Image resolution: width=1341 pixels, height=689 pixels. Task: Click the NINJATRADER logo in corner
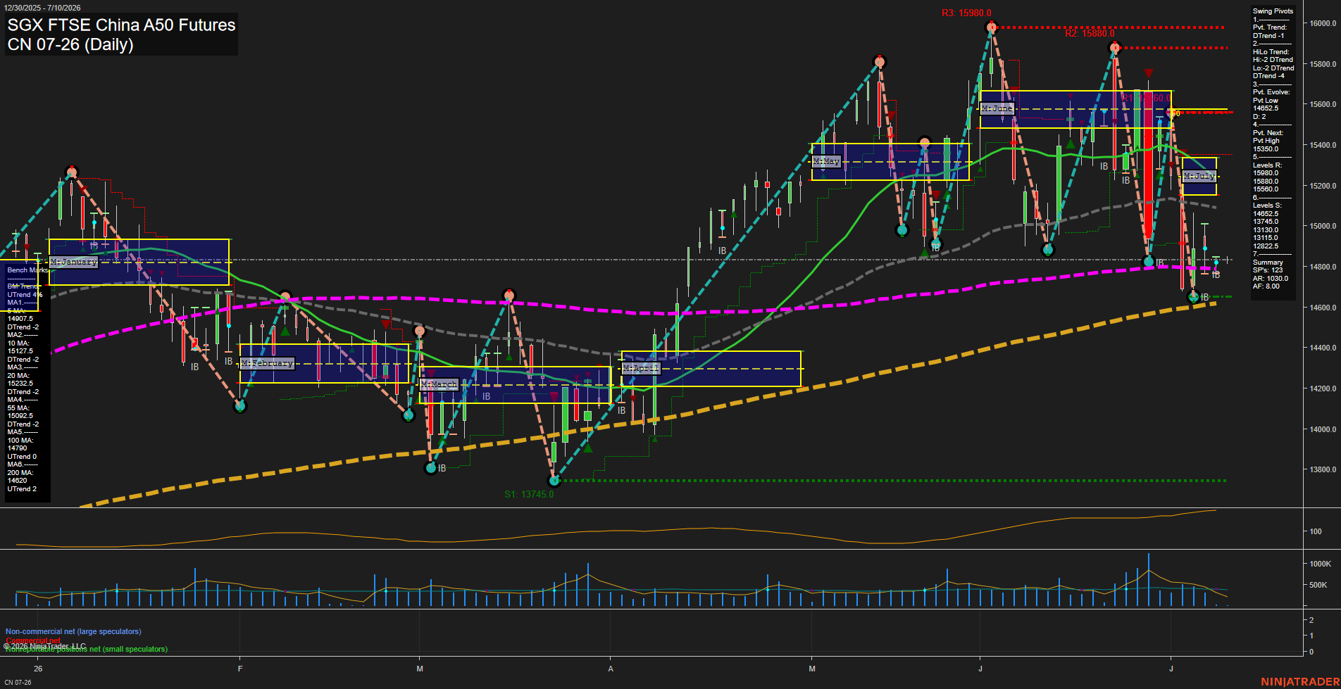point(1300,682)
